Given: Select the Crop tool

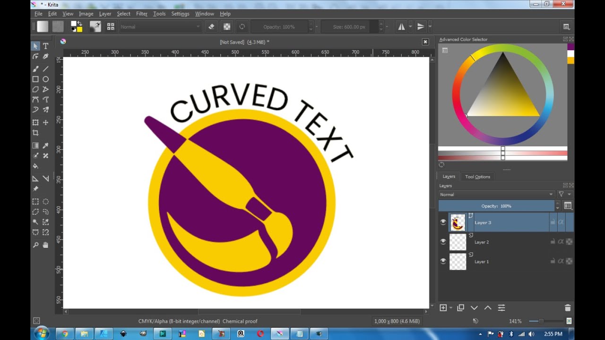Looking at the screenshot, I should [x=35, y=133].
